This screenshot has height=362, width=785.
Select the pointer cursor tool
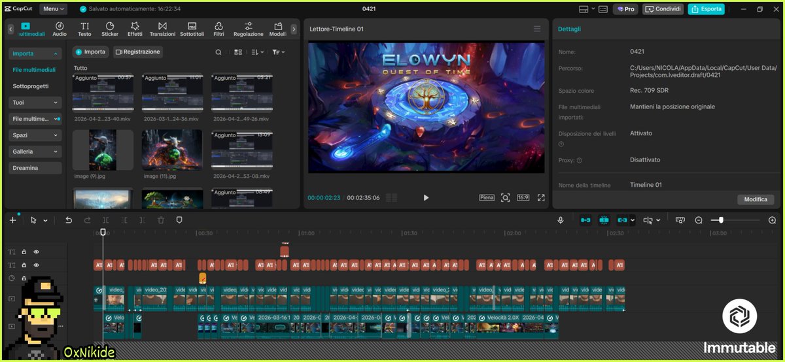[x=34, y=220]
